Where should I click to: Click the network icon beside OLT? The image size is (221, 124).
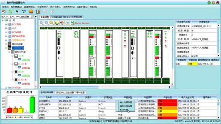click(10, 28)
